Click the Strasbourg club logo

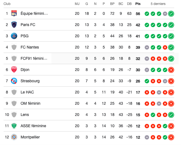pos(14,81)
